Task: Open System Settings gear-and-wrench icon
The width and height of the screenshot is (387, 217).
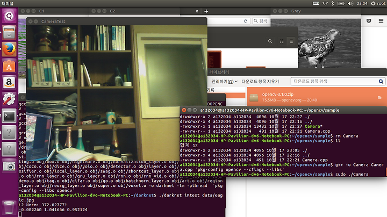Action: tap(9, 99)
